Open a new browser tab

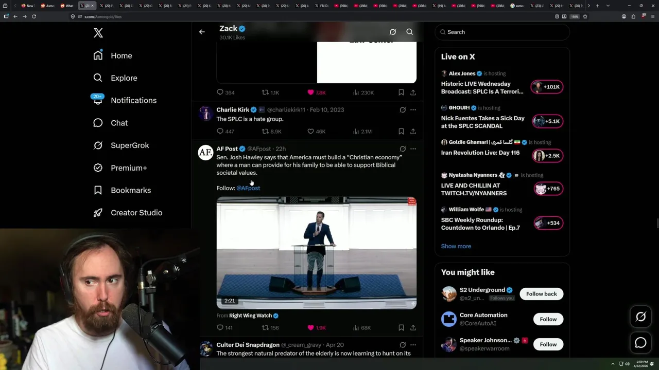click(x=597, y=6)
